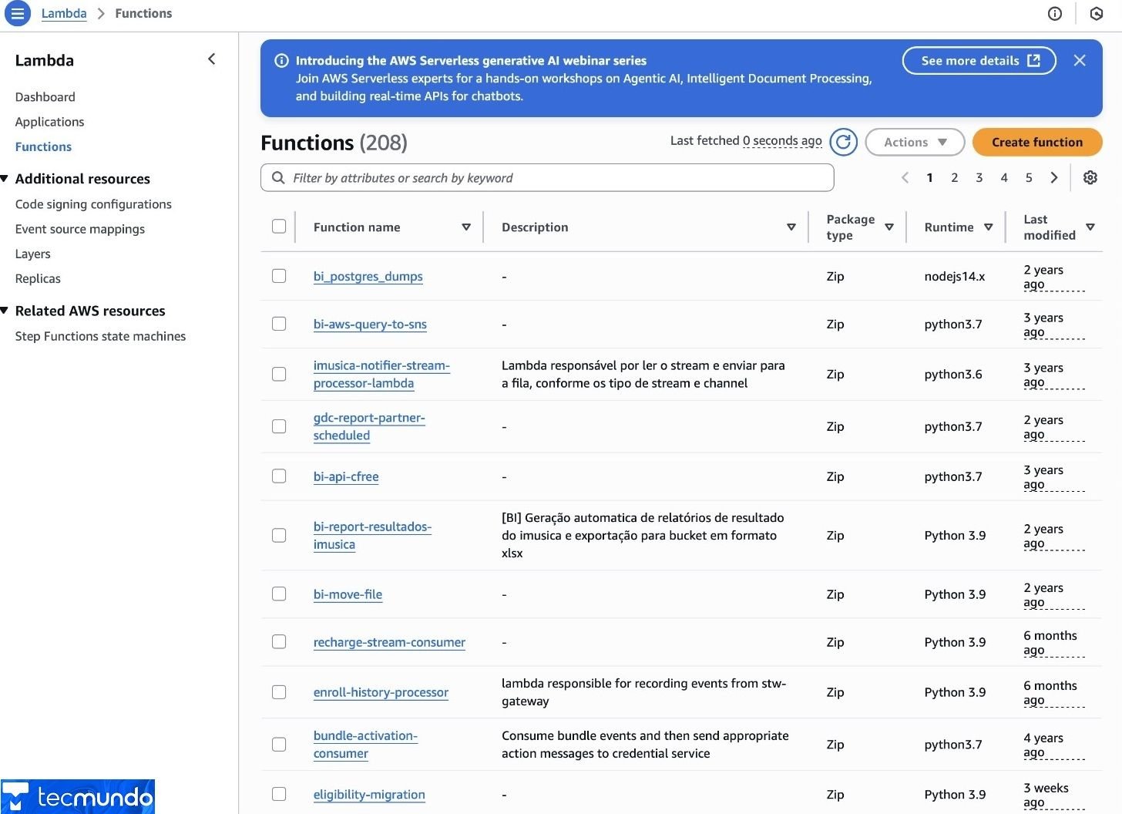
Task: Select Functions in side navigation
Action: [x=43, y=146]
